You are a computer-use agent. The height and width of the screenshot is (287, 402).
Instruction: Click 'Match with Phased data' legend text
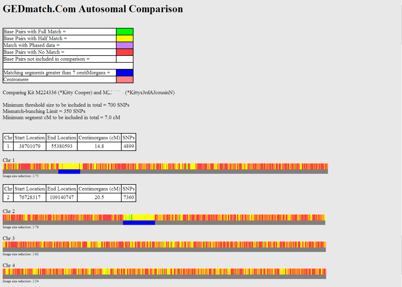[x=32, y=45]
